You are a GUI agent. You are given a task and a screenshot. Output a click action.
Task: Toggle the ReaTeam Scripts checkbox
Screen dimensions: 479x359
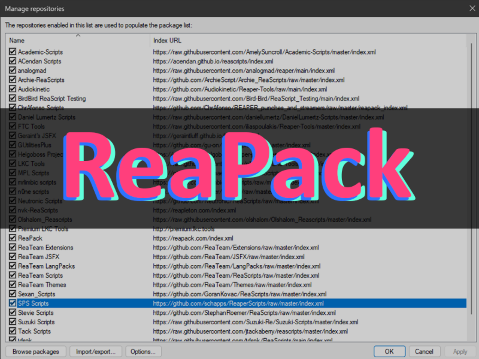(x=13, y=275)
